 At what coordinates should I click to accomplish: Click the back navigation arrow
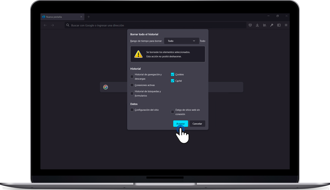(x=45, y=25)
